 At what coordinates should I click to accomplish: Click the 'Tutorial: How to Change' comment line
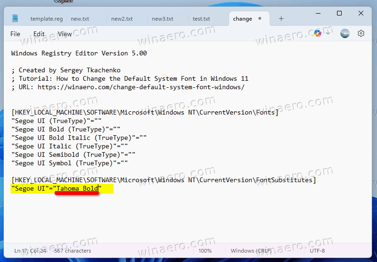click(x=129, y=79)
